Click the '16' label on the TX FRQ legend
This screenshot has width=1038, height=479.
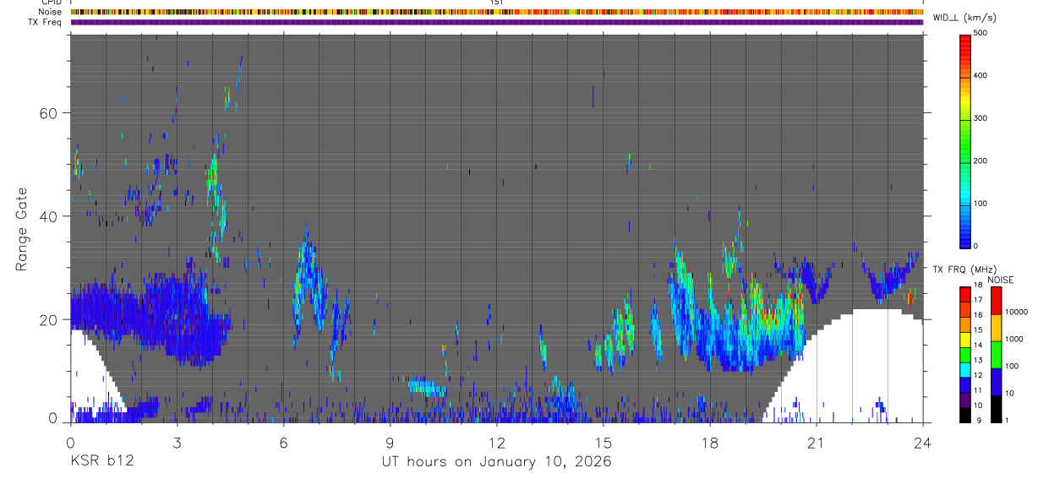[978, 314]
